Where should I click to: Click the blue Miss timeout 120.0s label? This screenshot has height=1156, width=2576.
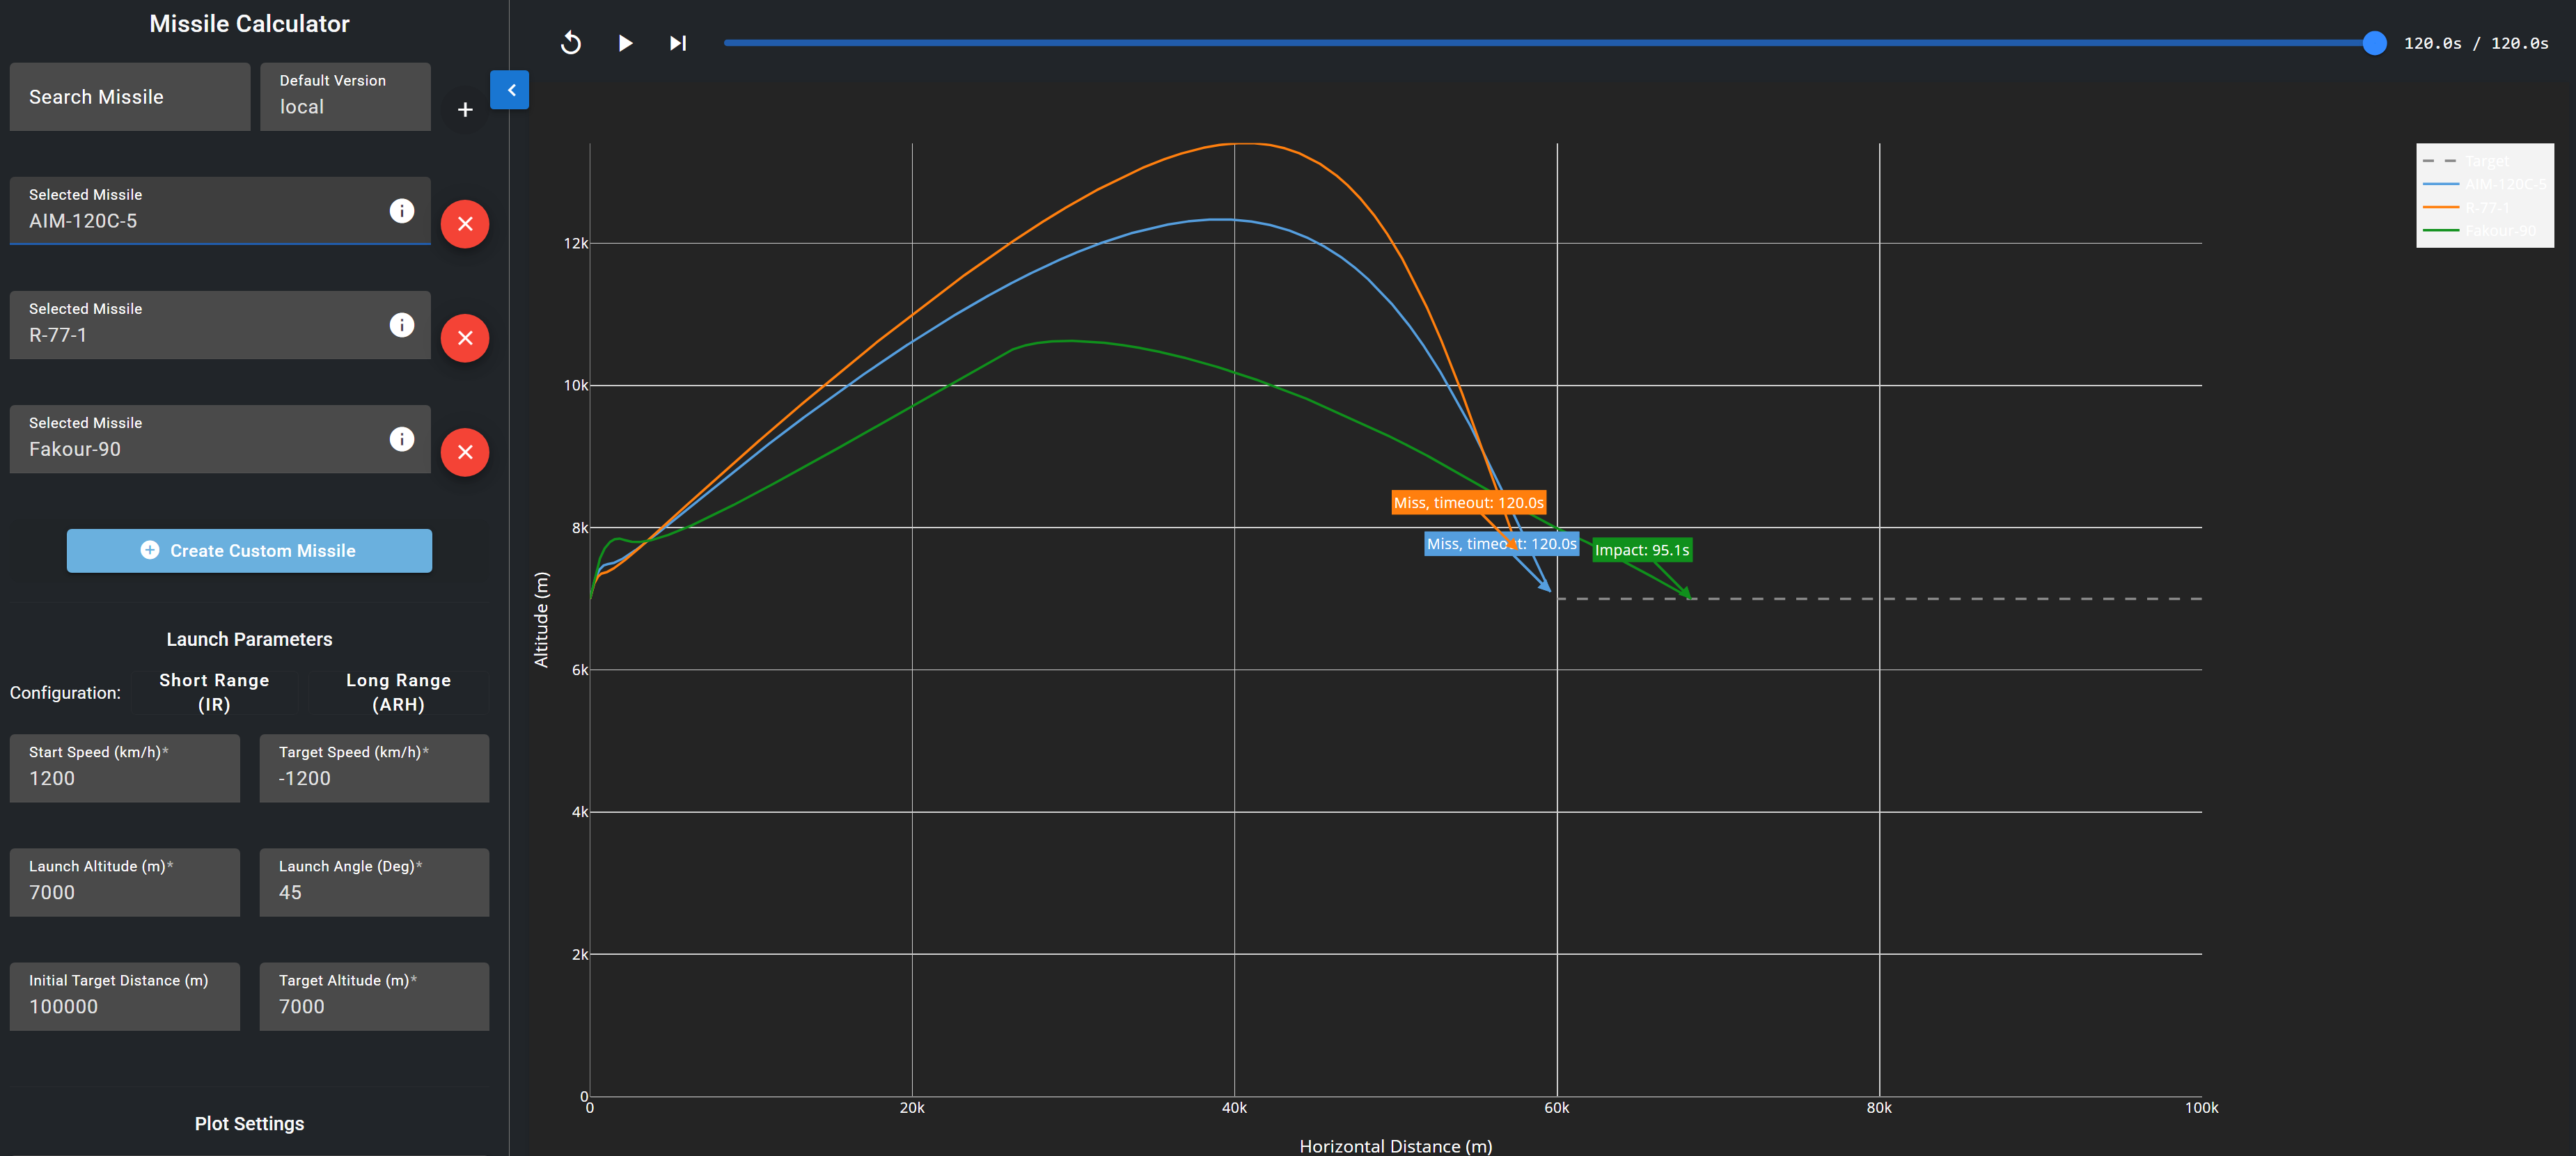click(x=1501, y=544)
